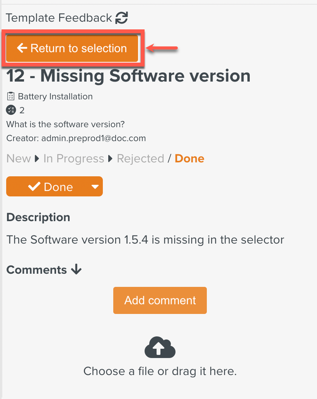Click the Battery Installation template name
Image resolution: width=317 pixels, height=399 pixels.
pos(55,96)
